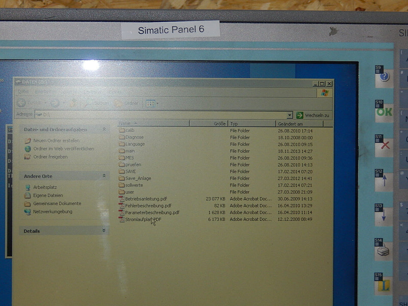
Task: Open the D:\ address bar dropdown
Action: (x=290, y=115)
